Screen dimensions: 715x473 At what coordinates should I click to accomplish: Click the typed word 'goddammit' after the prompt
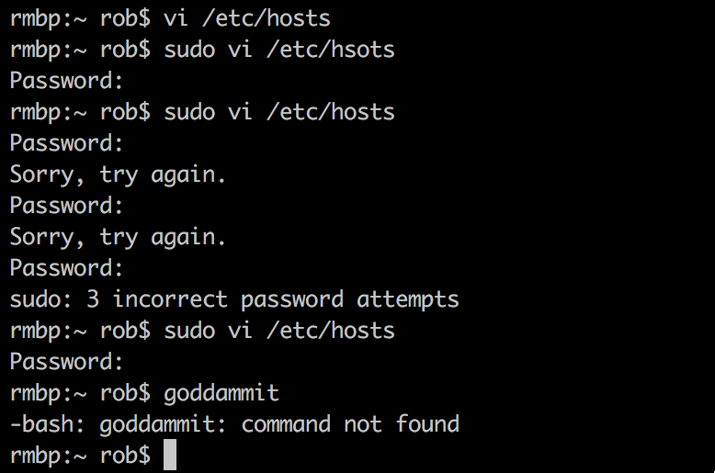coord(221,394)
